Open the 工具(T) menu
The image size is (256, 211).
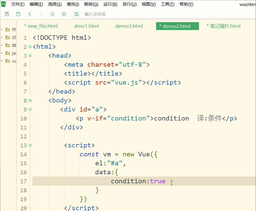[168, 4]
